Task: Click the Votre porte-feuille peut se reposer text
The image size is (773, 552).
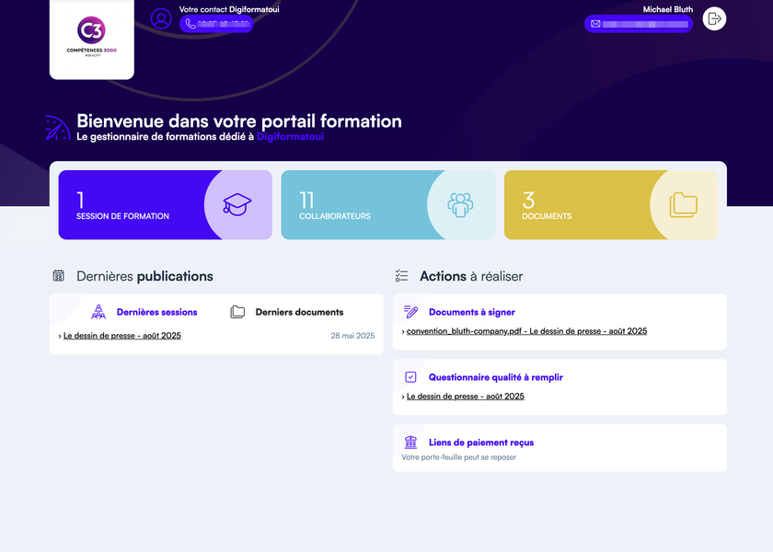Action: [459, 457]
